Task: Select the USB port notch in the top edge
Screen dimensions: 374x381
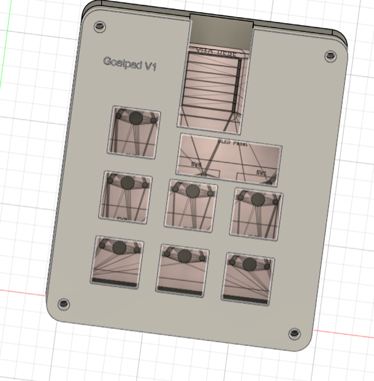Action: 221,32
